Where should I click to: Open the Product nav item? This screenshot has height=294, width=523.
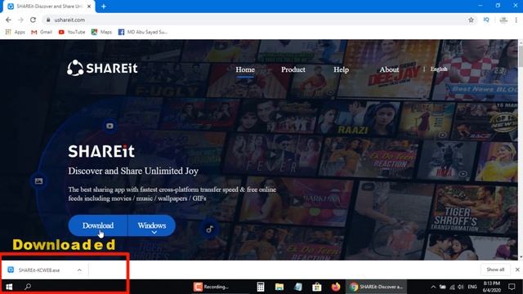293,69
